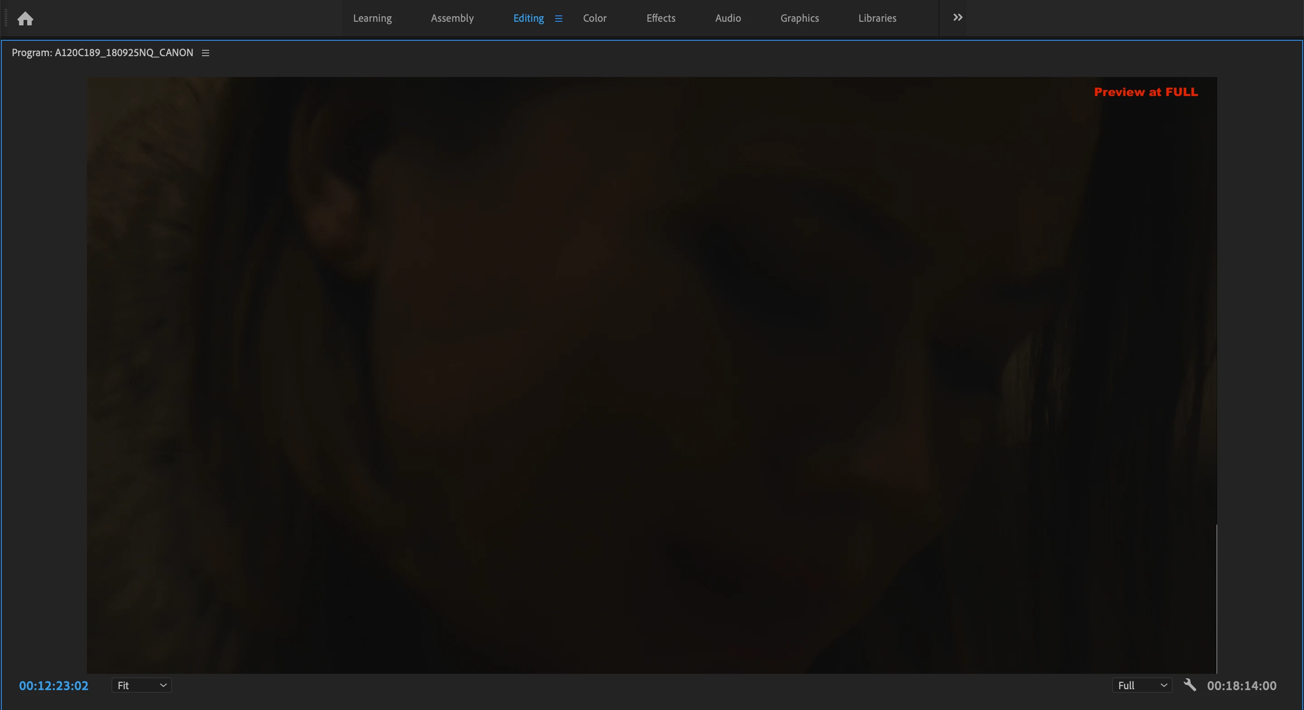Open the Audio workspace
The image size is (1304, 710).
click(x=728, y=18)
